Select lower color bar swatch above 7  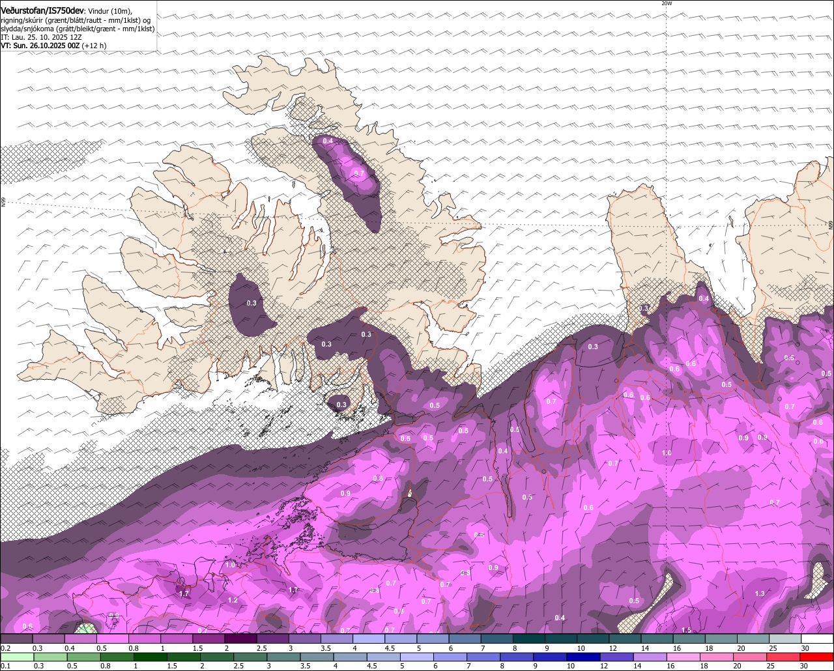tap(483, 657)
